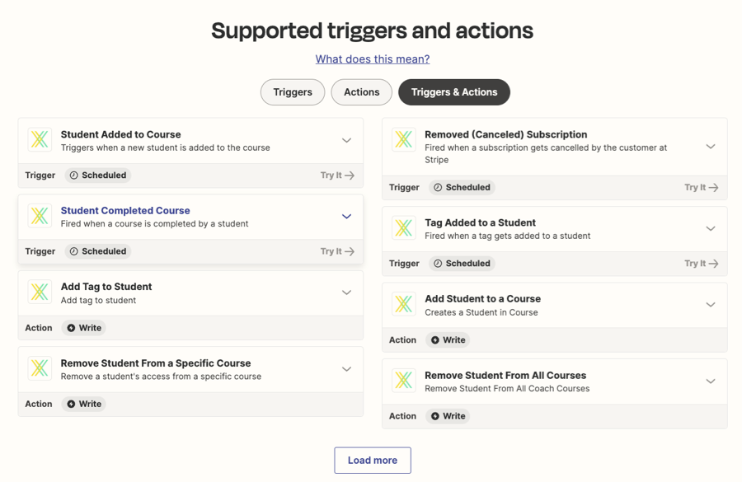The image size is (742, 482).
Task: Click the Creates a Student in Course description
Action: click(481, 312)
